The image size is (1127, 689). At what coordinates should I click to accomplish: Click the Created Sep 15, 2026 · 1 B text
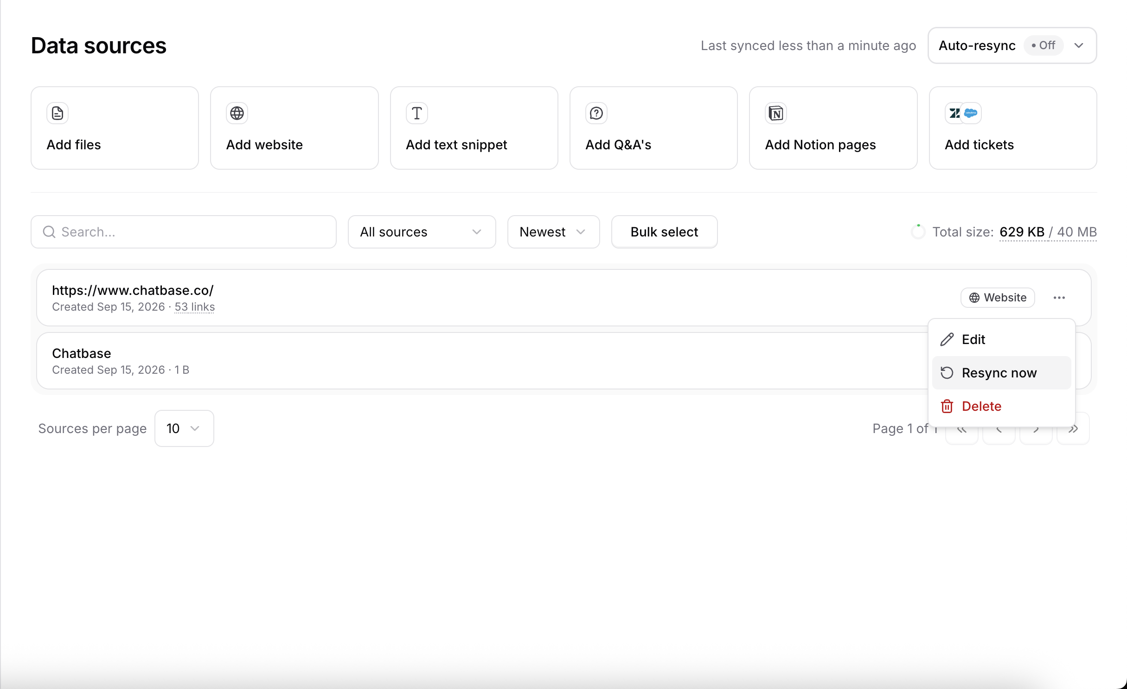(x=121, y=370)
